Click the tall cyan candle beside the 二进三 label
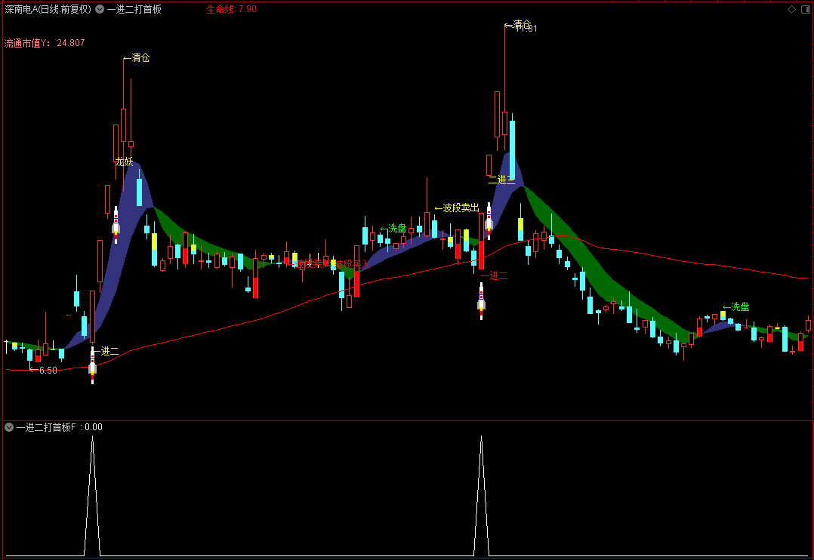Screen dimensions: 814x560 click(513, 147)
